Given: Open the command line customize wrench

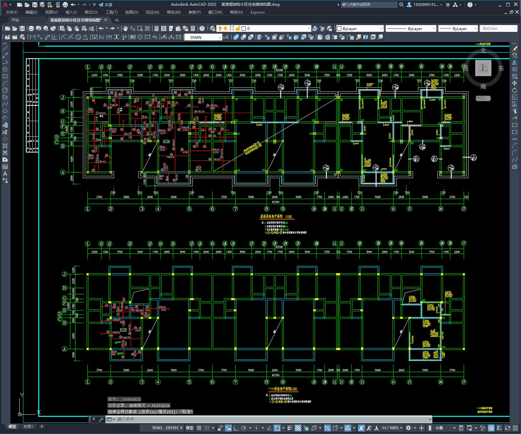Looking at the screenshot, I should click(x=101, y=419).
